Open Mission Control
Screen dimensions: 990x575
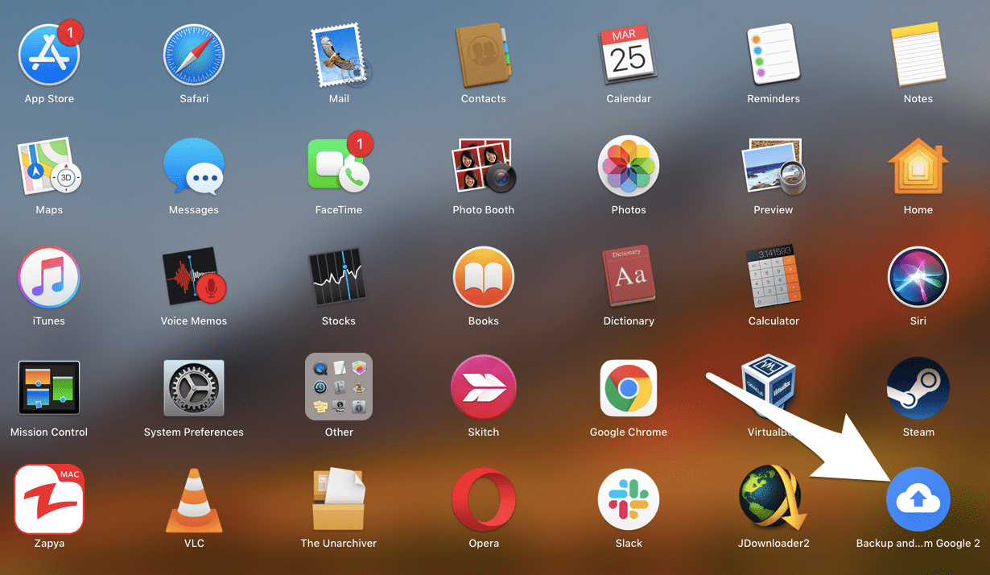pos(49,387)
